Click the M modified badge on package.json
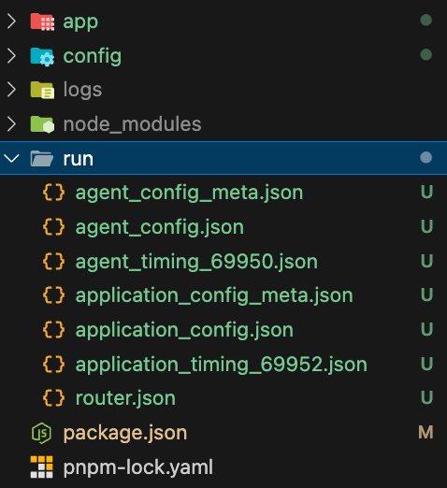Image resolution: width=447 pixels, height=488 pixels. [425, 432]
